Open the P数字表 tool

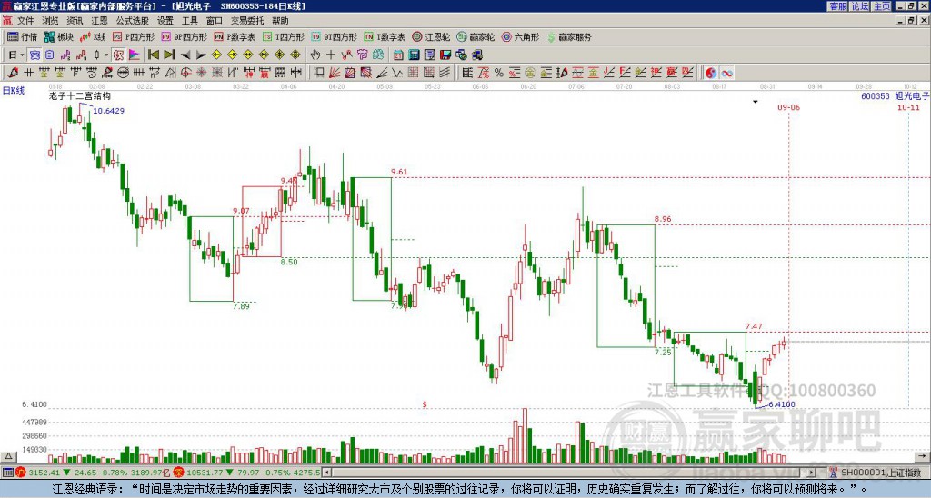(x=235, y=36)
